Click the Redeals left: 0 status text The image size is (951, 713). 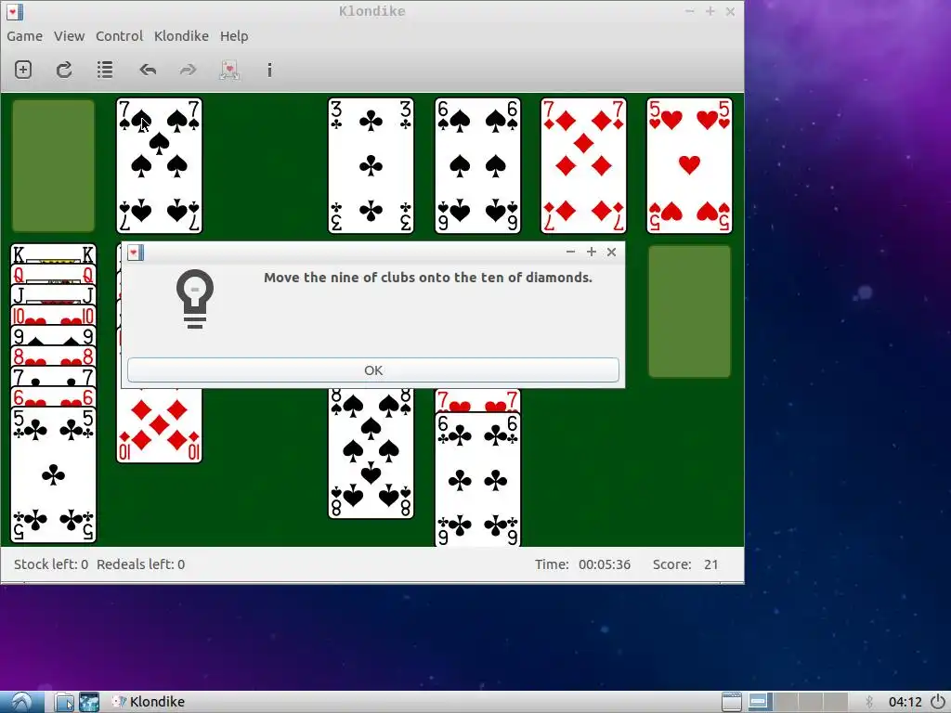(141, 564)
